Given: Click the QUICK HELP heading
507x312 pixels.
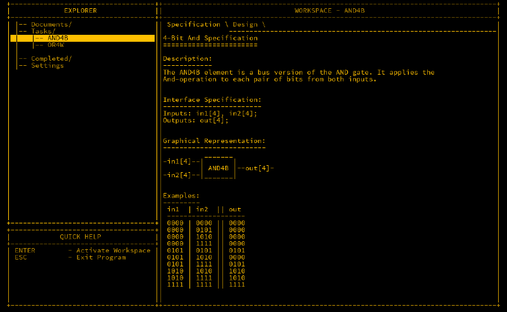Looking at the screenshot, I should (80, 237).
